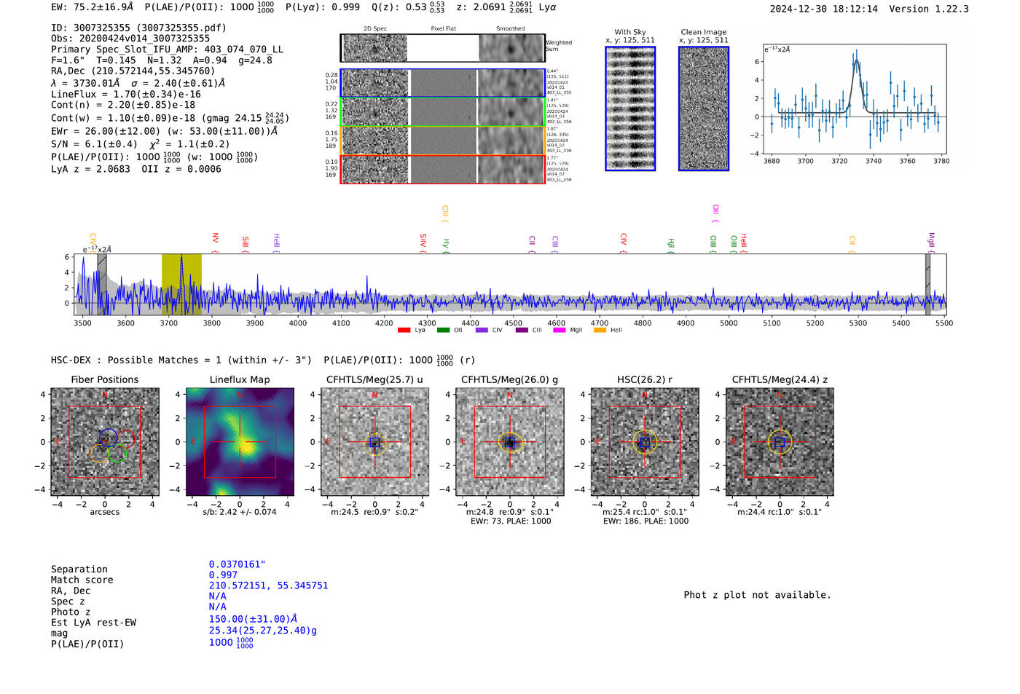The width and height of the screenshot is (1020, 694).
Task: Click the magenta MgII legend swatch
Action: 560,330
